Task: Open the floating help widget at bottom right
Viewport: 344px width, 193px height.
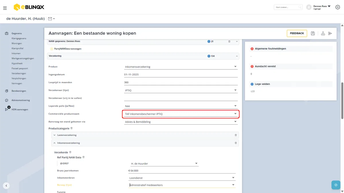Action: click(x=336, y=185)
